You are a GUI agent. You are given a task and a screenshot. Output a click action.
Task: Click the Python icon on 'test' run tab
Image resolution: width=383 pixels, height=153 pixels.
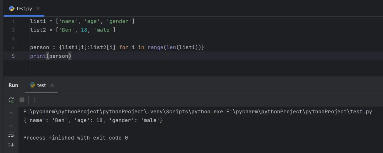[33, 85]
